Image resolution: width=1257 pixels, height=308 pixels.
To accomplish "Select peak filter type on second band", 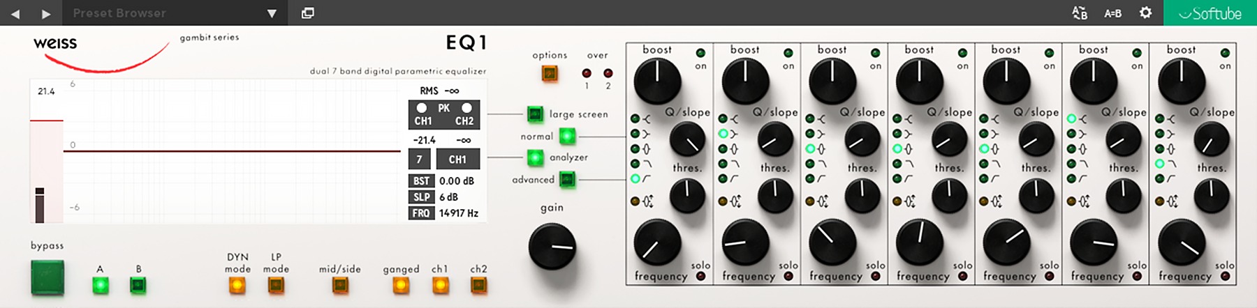I will [x=723, y=148].
